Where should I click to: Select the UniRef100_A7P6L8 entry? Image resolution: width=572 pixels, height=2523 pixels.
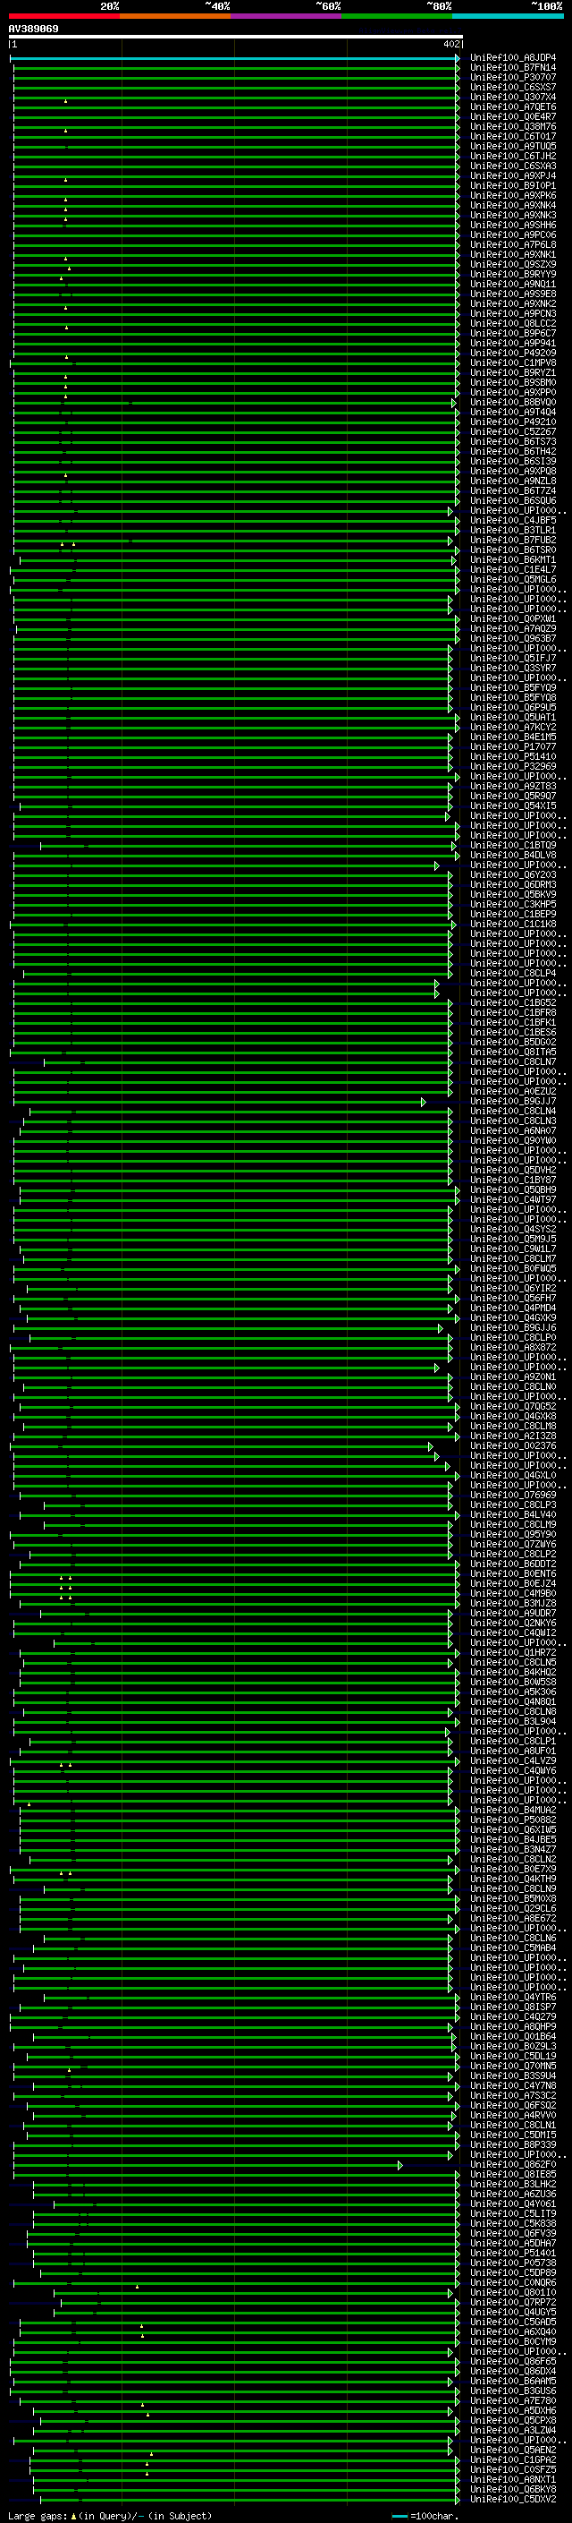512,245
